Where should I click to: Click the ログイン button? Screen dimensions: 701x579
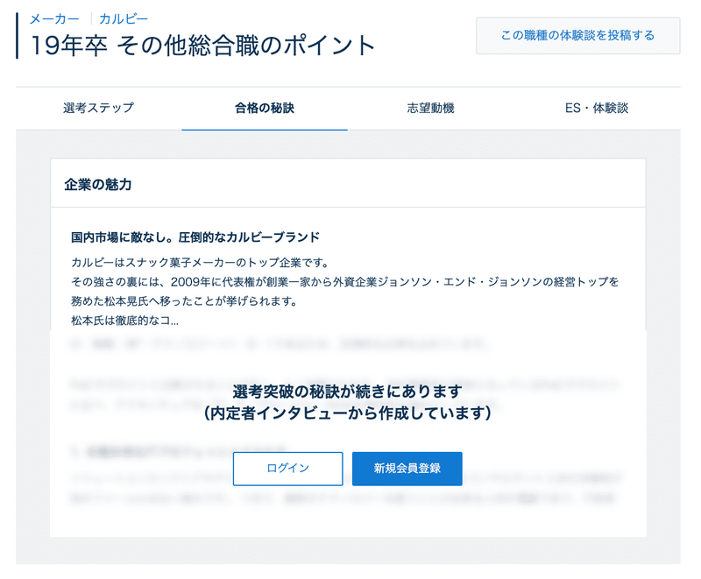click(287, 469)
